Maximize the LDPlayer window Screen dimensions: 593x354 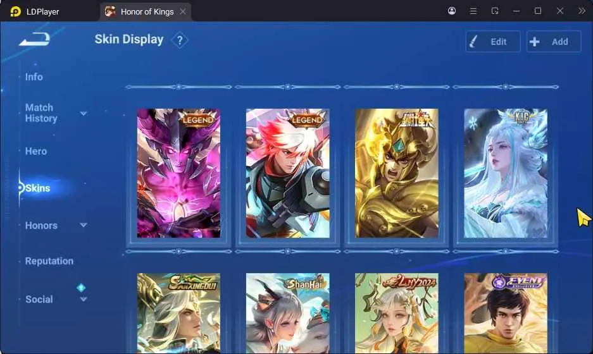coord(538,11)
